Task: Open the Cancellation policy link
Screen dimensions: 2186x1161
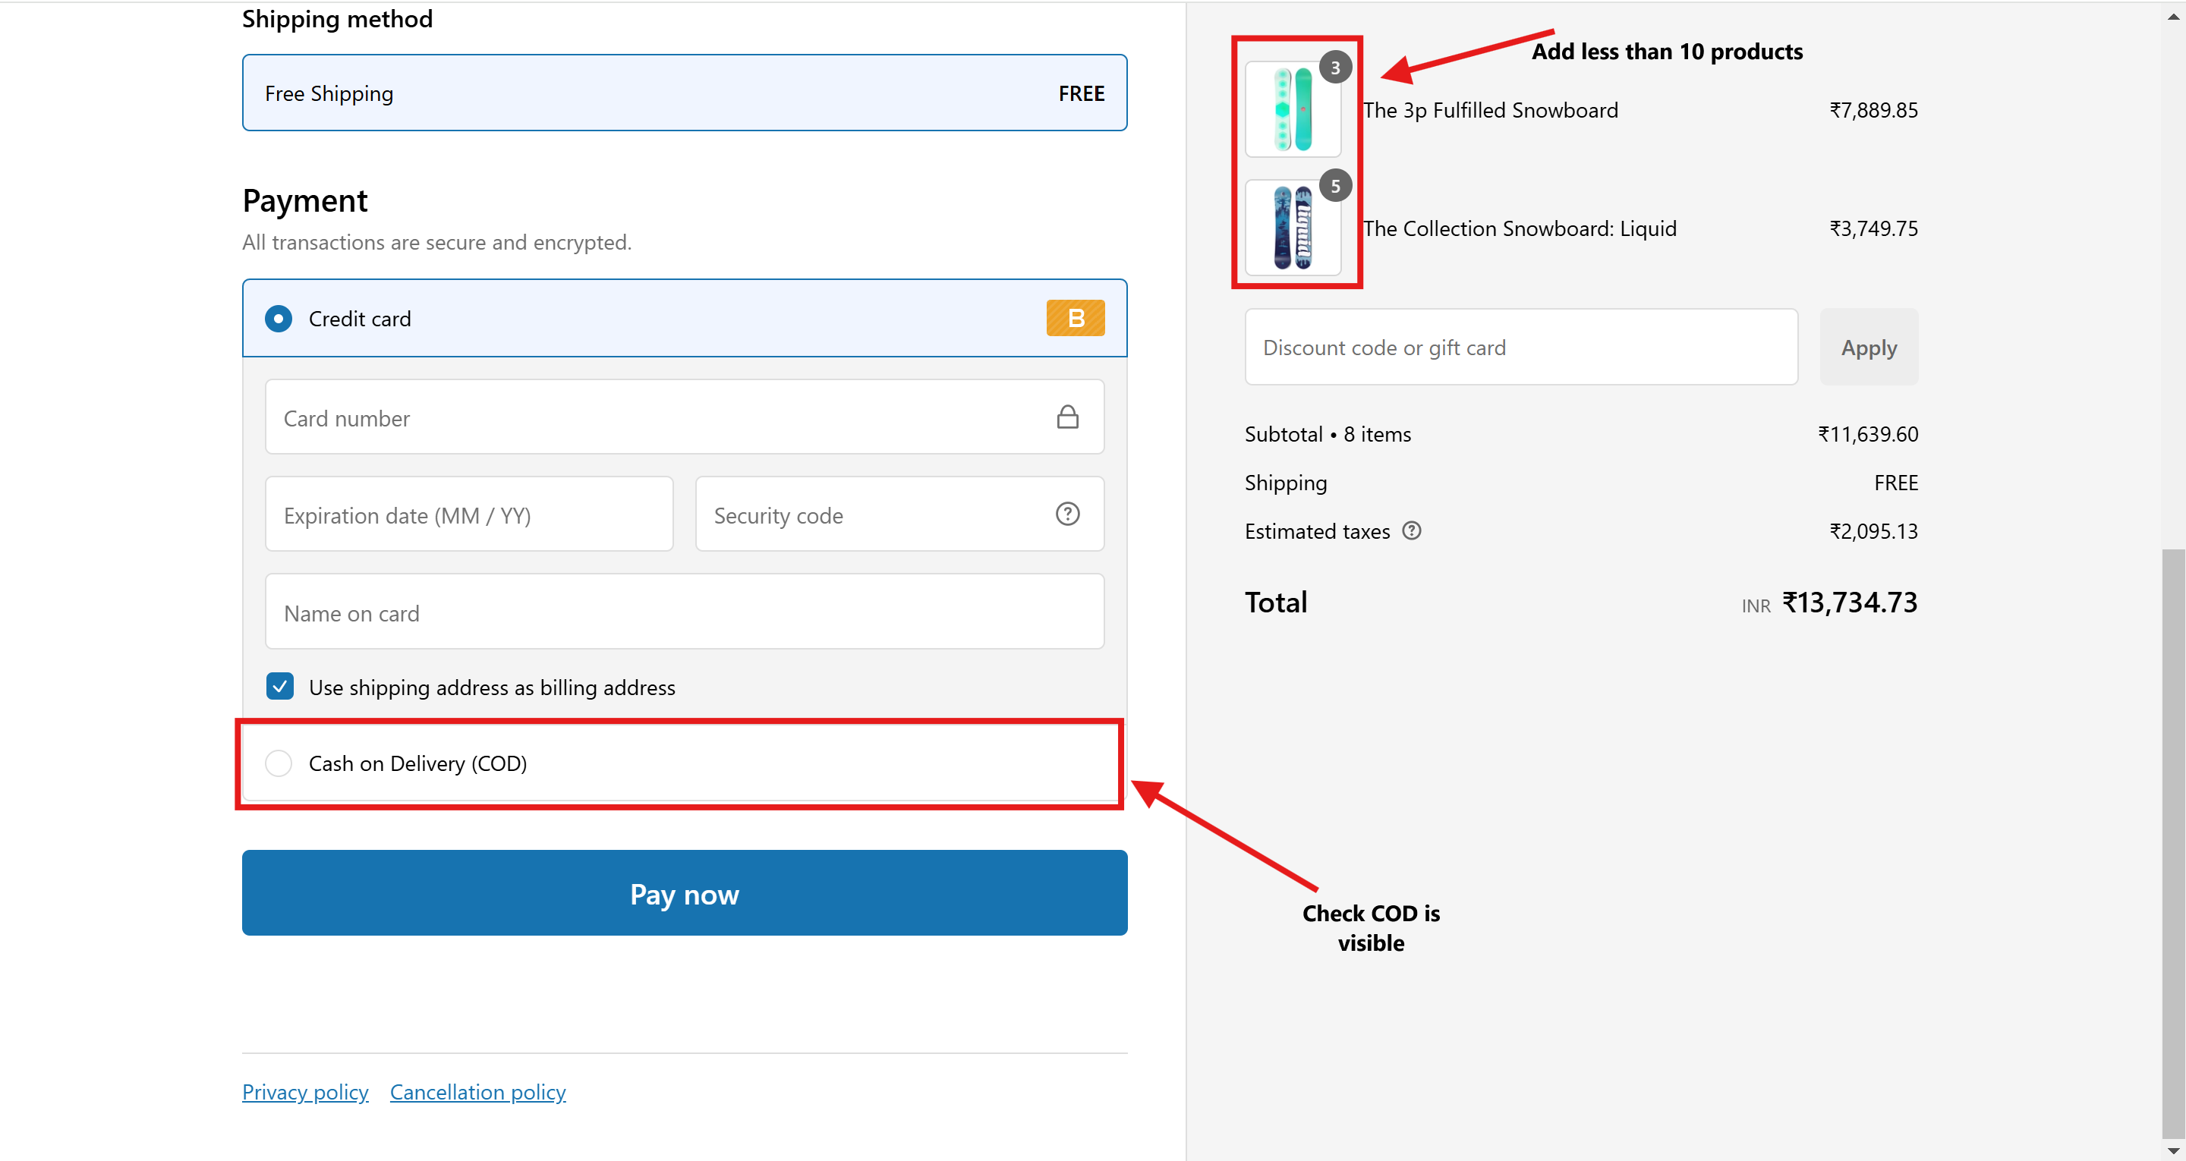Action: point(477,1091)
